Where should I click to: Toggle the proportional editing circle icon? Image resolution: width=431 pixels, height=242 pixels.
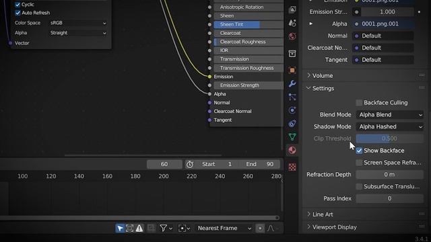[x=260, y=228]
